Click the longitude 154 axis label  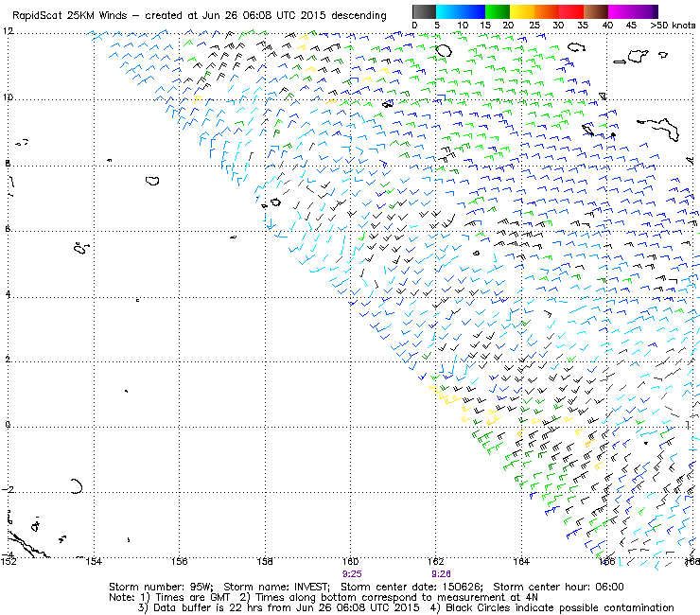[94, 561]
